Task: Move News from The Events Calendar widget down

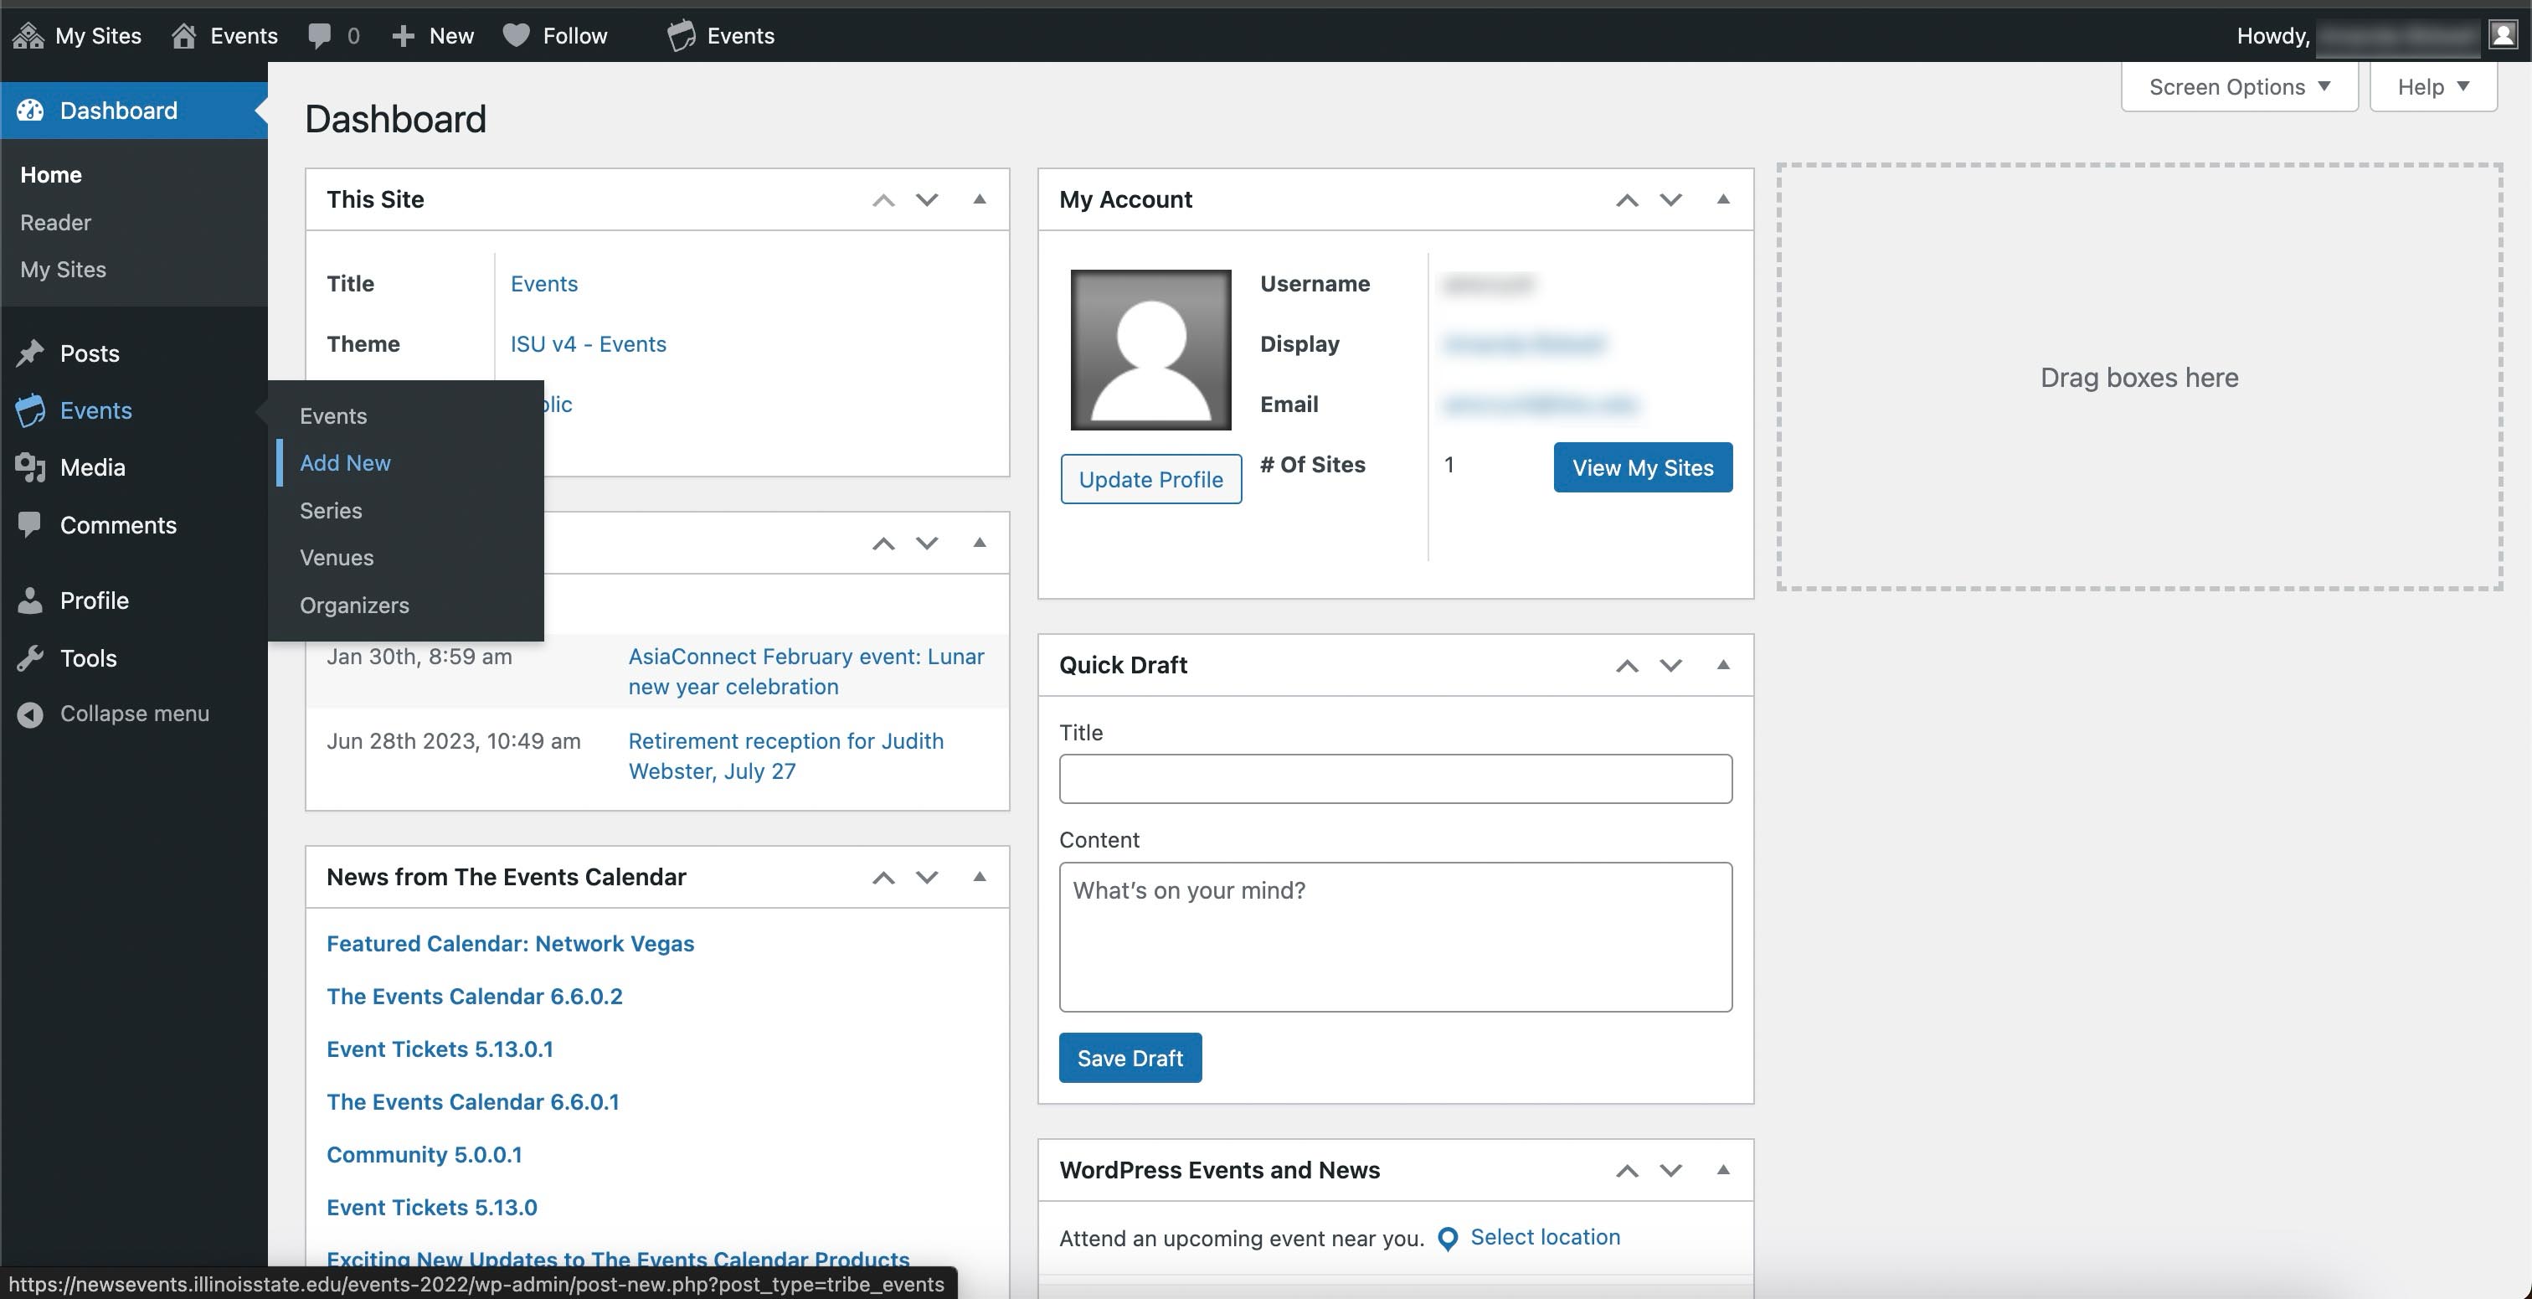Action: click(x=927, y=877)
